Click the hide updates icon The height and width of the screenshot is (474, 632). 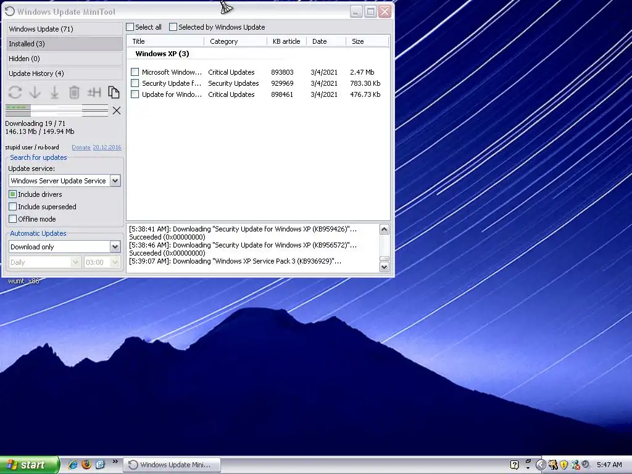tap(94, 93)
